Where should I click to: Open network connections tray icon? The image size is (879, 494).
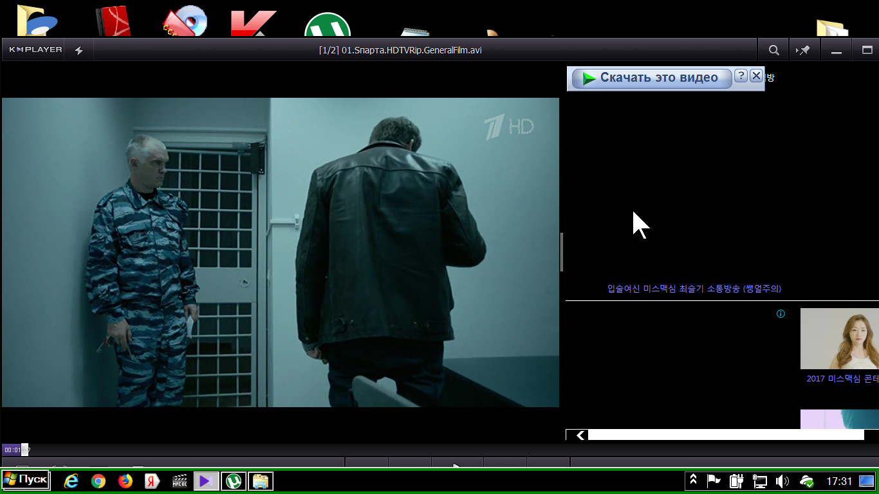coord(760,480)
